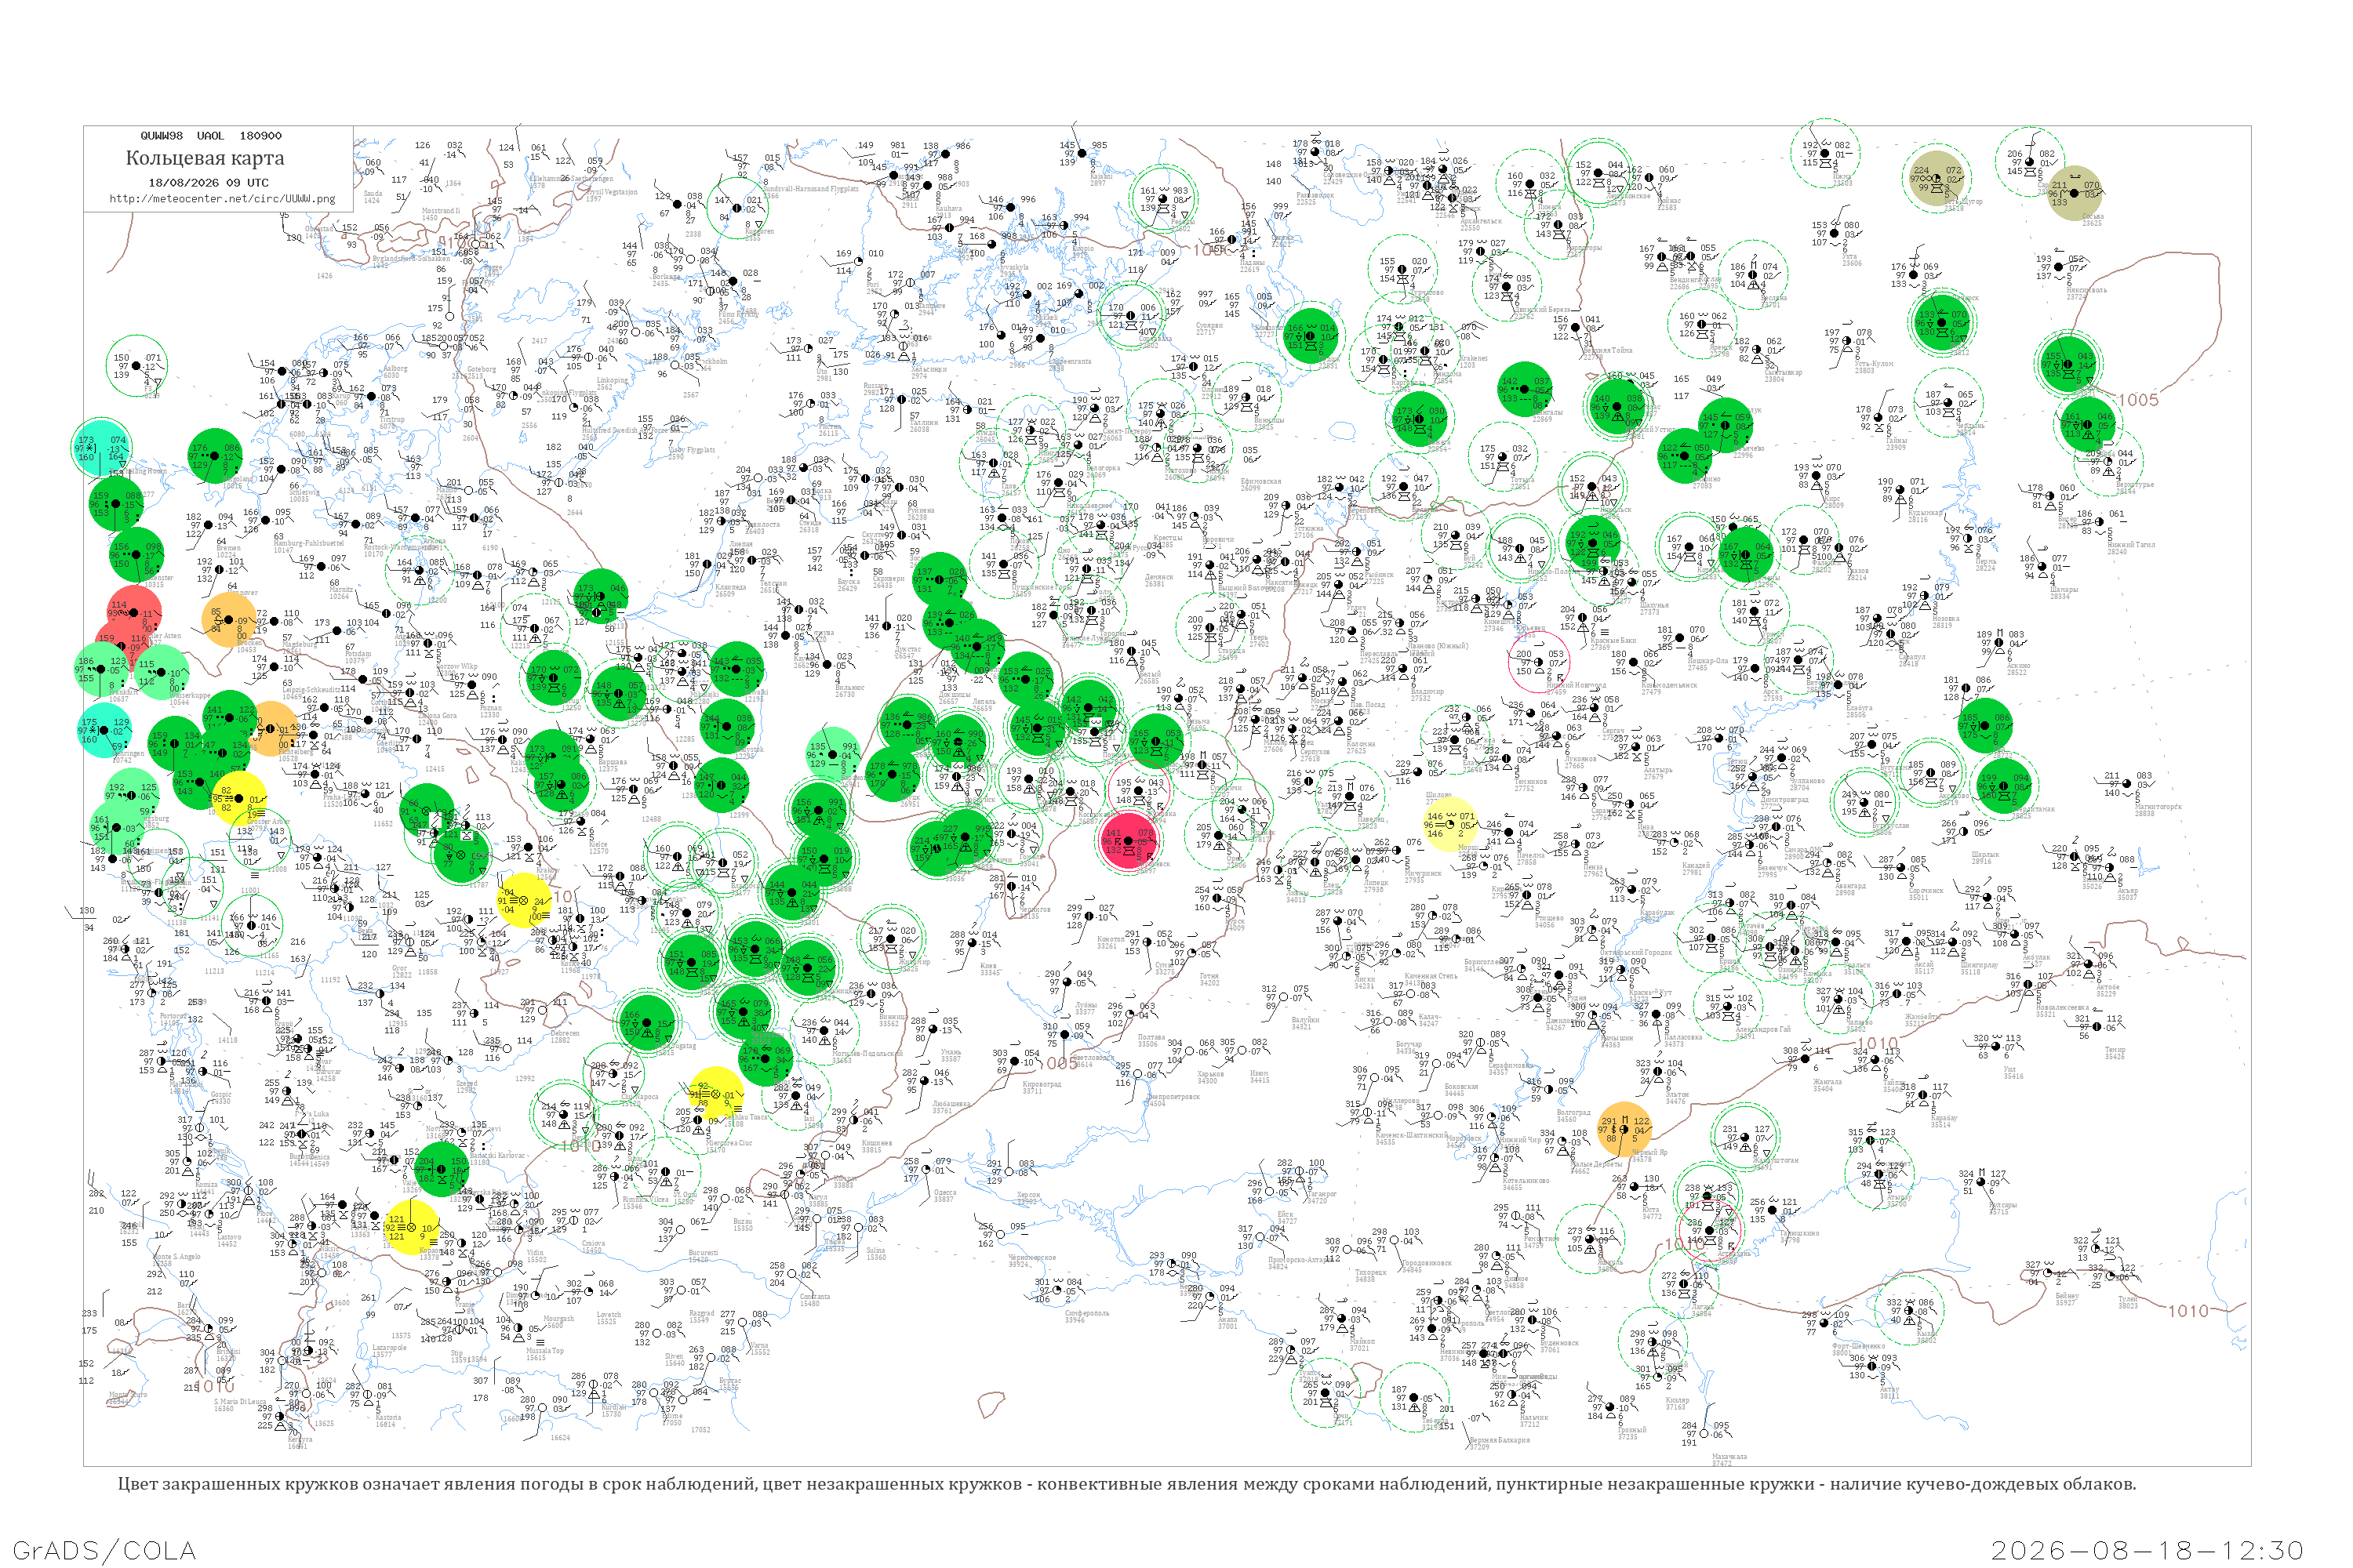Click the Aalborg 6030 station label
2353x1568 pixels.
[x=395, y=372]
